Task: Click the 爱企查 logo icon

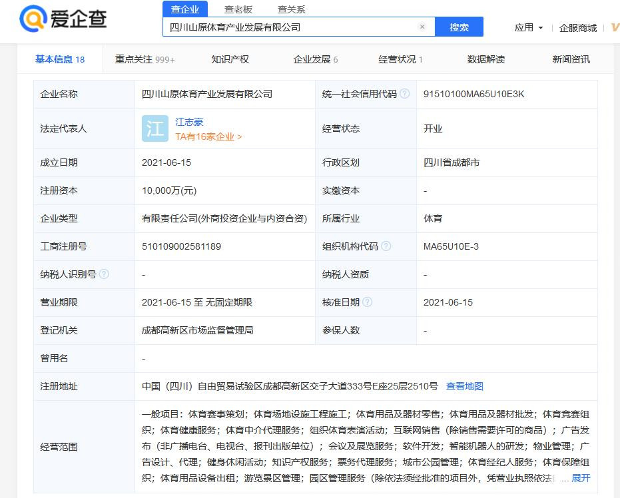Action: click(x=32, y=20)
